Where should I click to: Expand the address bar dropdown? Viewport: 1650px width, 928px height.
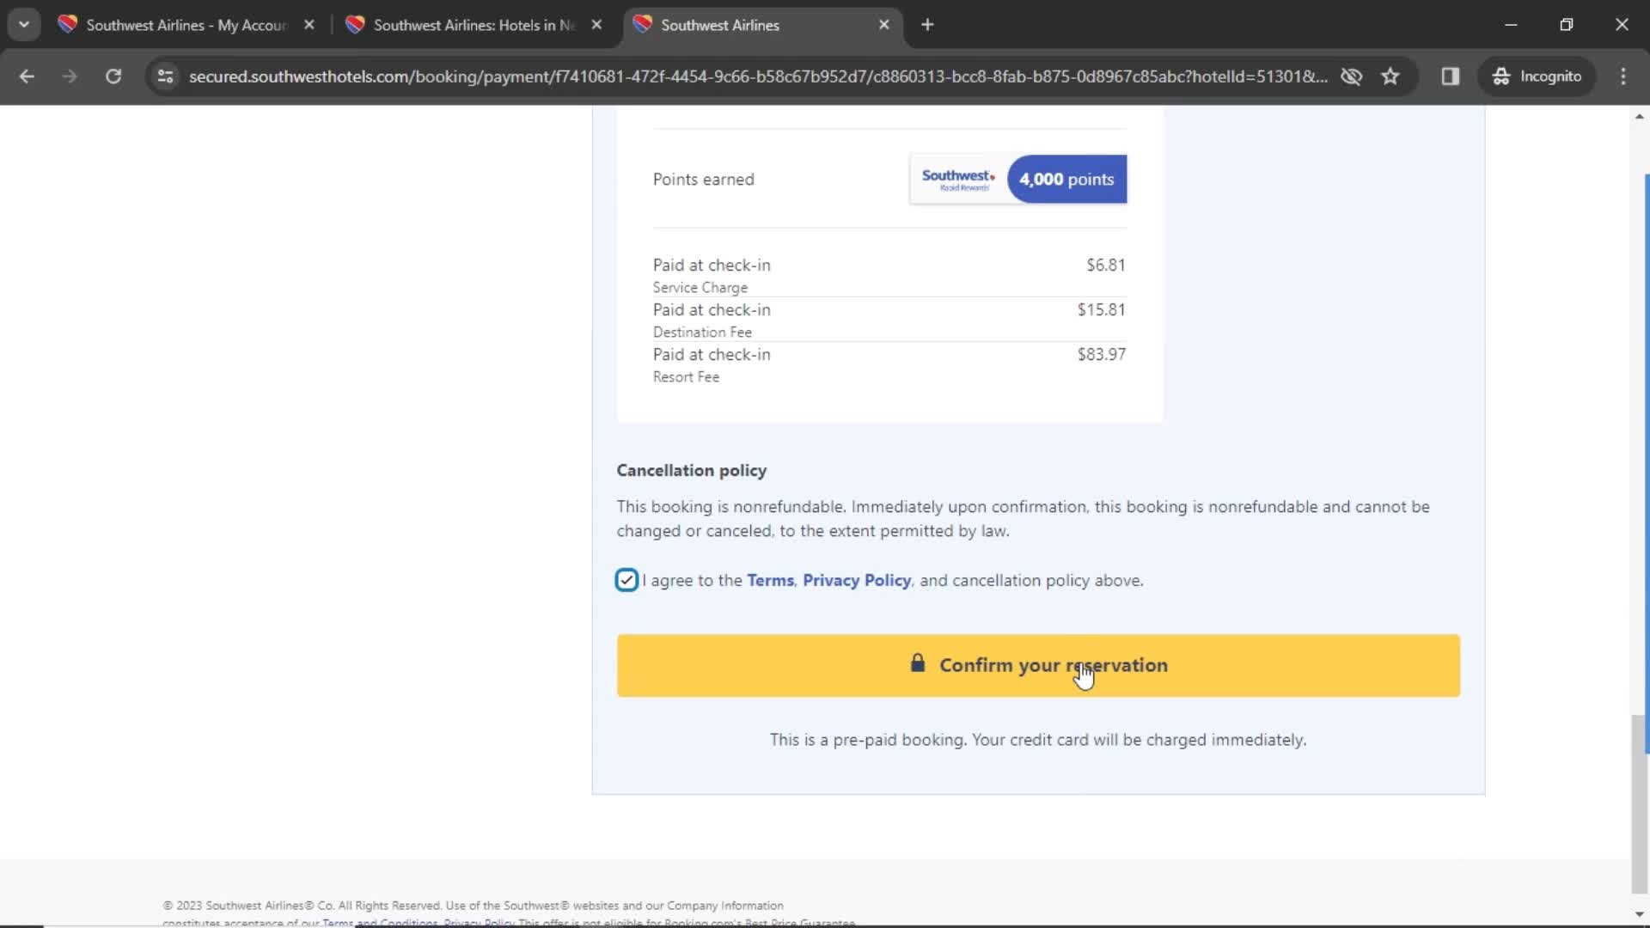click(22, 22)
